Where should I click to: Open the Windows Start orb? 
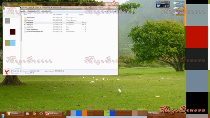point(3,116)
